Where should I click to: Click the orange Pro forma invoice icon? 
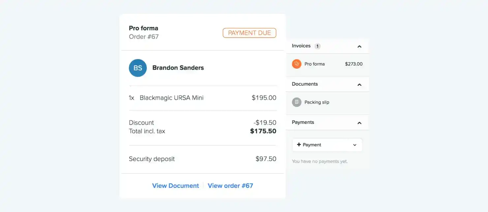coord(296,64)
